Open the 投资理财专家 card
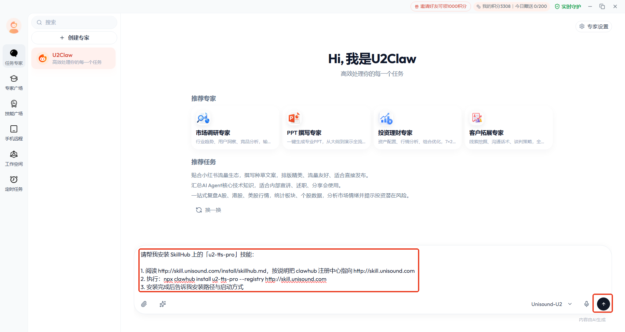 click(x=418, y=128)
